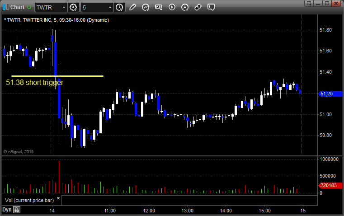Click the red 220183 volume marker

pyautogui.click(x=330, y=185)
